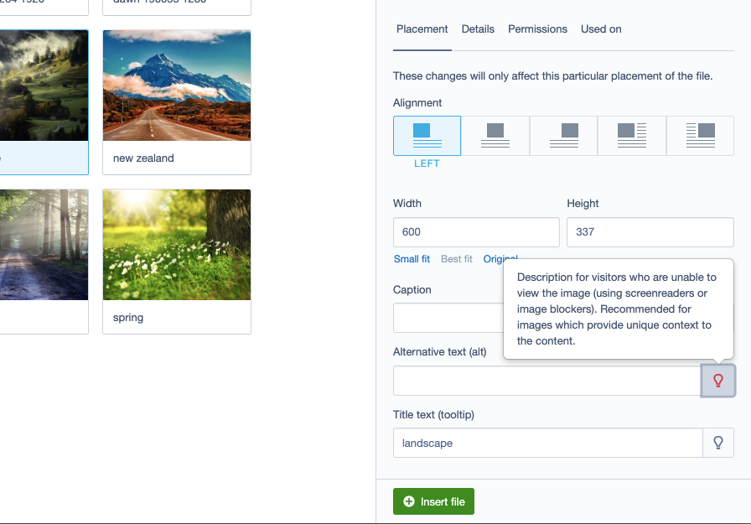Select the image-right text-wrap alignment icon
Image resolution: width=751 pixels, height=524 pixels.
698,134
